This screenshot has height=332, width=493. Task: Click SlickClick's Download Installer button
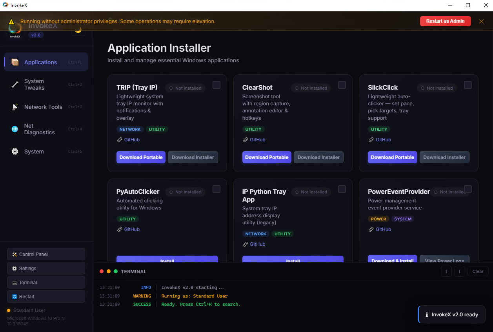pos(444,157)
